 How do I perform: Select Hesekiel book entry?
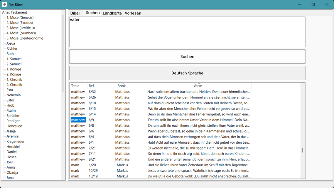click(x=13, y=147)
